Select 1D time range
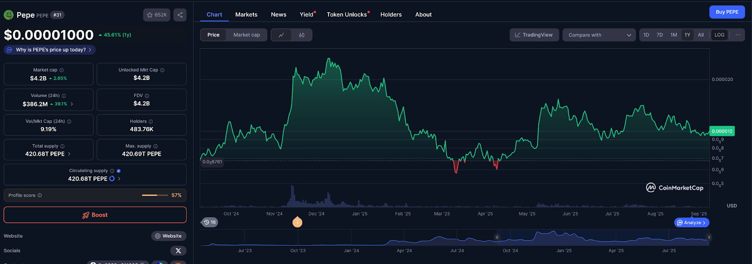The height and width of the screenshot is (264, 752). [646, 35]
